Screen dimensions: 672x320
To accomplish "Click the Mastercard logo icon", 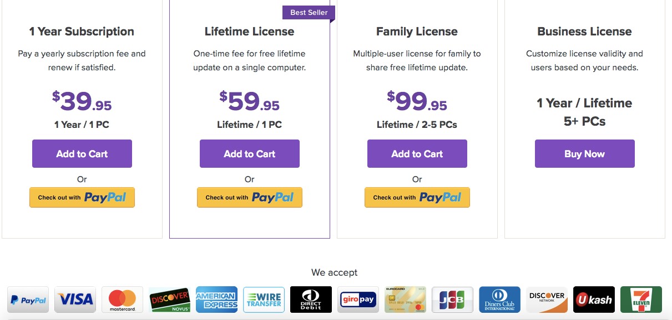I will click(122, 300).
